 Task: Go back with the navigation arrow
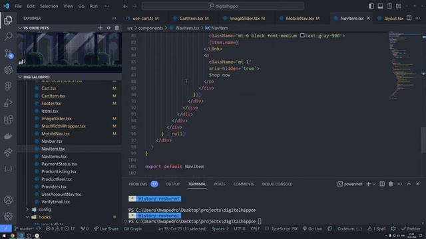coord(125,6)
